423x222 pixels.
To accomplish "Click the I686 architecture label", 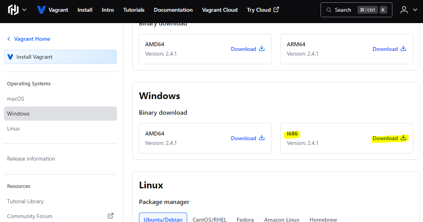I will click(292, 134).
